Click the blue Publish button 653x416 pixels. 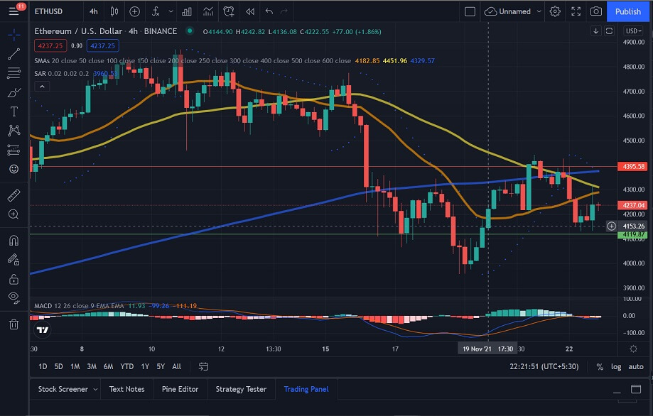coord(627,11)
